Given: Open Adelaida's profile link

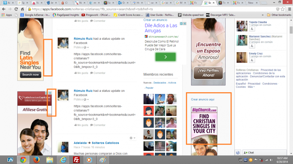Looking at the screenshot, I should tap(80, 143).
